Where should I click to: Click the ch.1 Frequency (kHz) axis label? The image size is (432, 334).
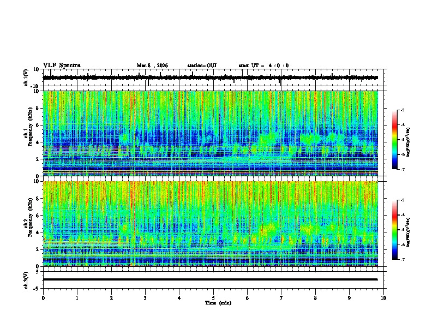pyautogui.click(x=28, y=127)
